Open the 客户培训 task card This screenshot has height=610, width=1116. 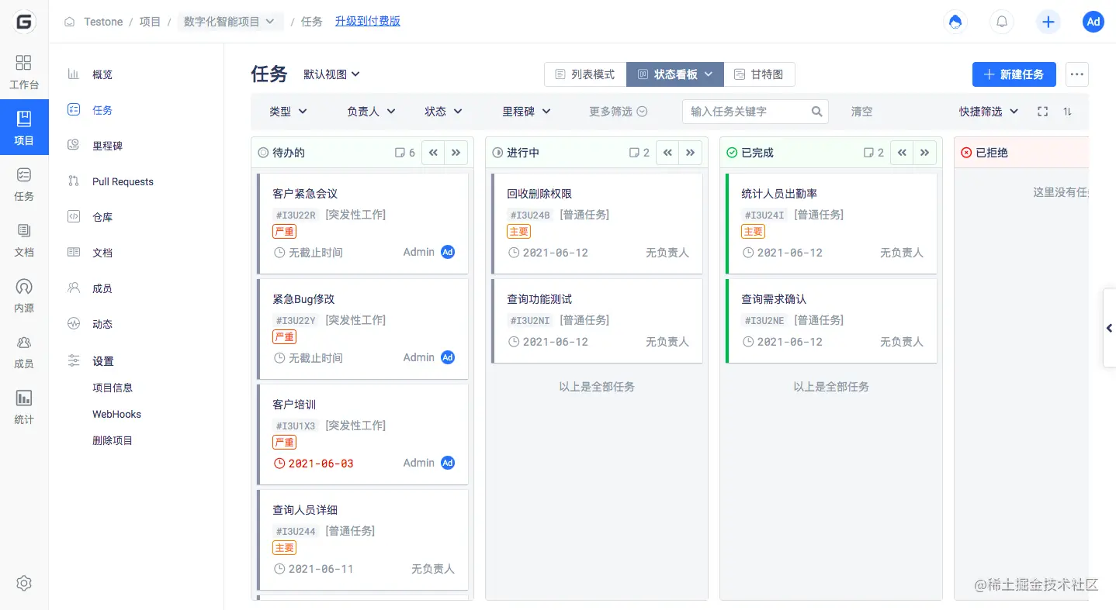(362, 434)
